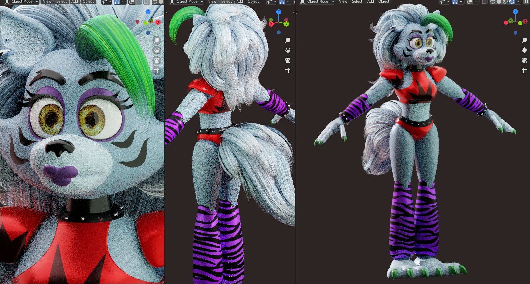
Task: Expand gizmo options arrow in full-body viewport
Action: 461,2
